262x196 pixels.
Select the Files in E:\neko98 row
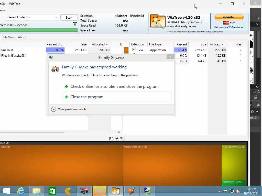[13, 55]
